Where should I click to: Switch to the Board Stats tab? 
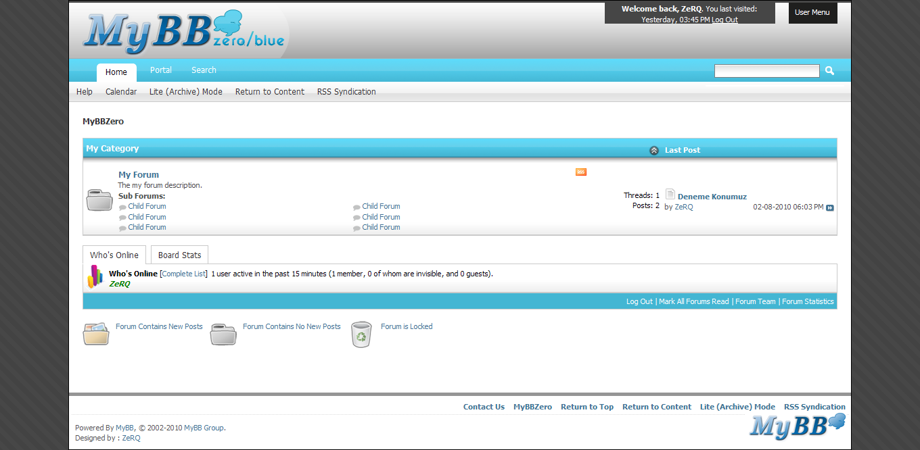179,255
